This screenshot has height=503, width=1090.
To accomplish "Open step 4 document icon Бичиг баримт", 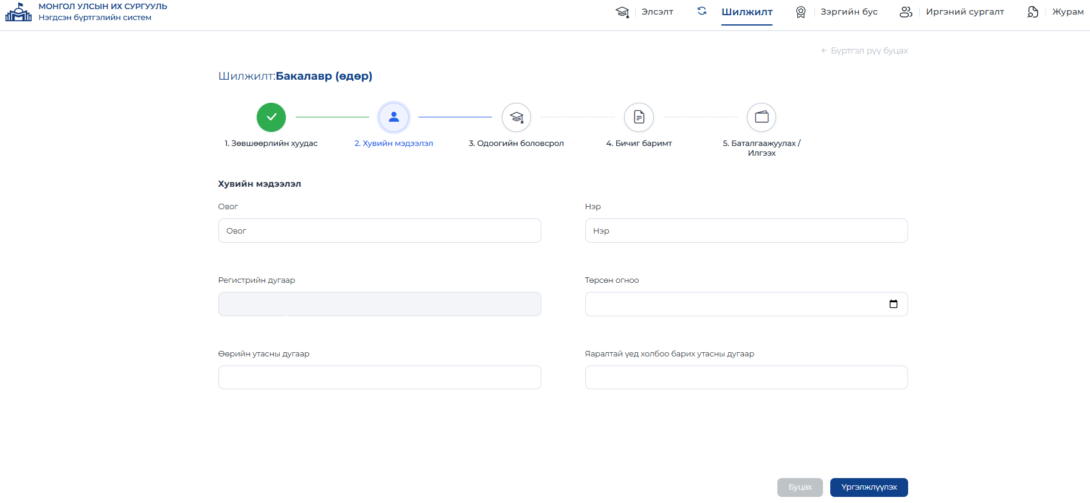I will click(x=639, y=117).
